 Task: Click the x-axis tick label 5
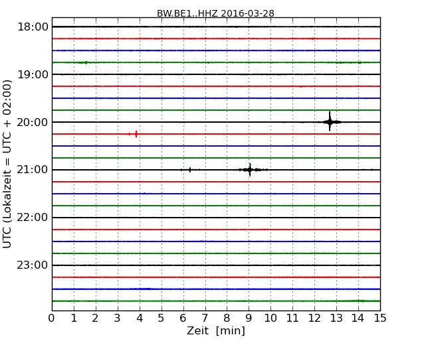coord(162,318)
